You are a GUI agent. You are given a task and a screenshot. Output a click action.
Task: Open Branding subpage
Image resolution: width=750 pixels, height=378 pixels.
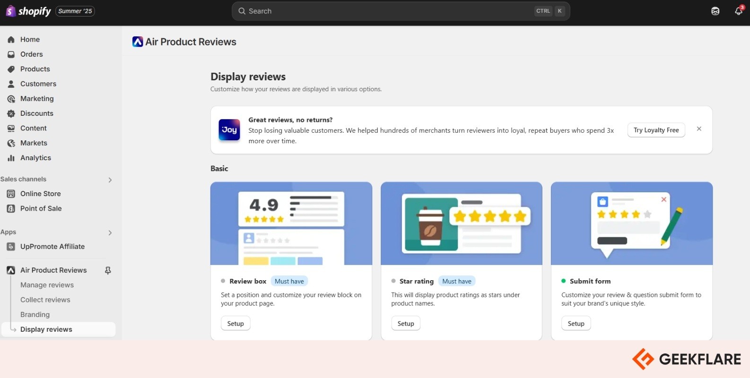coord(35,315)
